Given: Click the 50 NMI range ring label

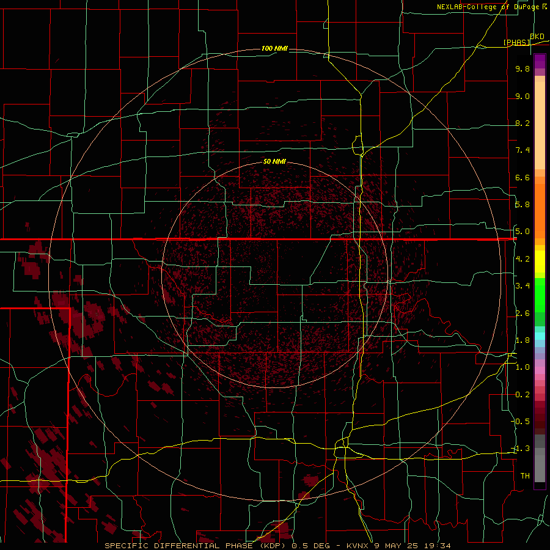Looking at the screenshot, I should [x=274, y=161].
